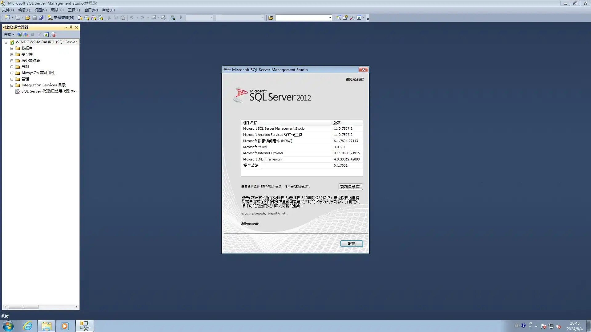Open the 窗口(W) menu
The height and width of the screenshot is (332, 591).
tap(91, 10)
